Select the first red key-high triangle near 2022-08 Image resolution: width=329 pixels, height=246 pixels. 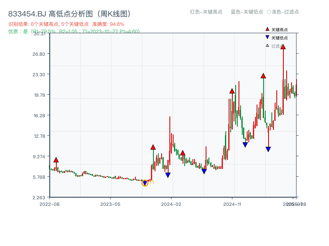pyautogui.click(x=56, y=160)
